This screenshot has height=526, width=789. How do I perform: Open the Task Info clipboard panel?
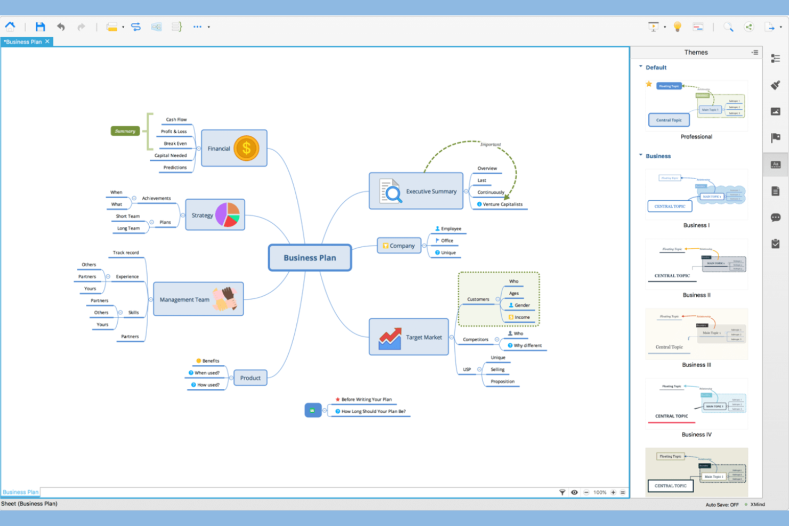point(776,244)
